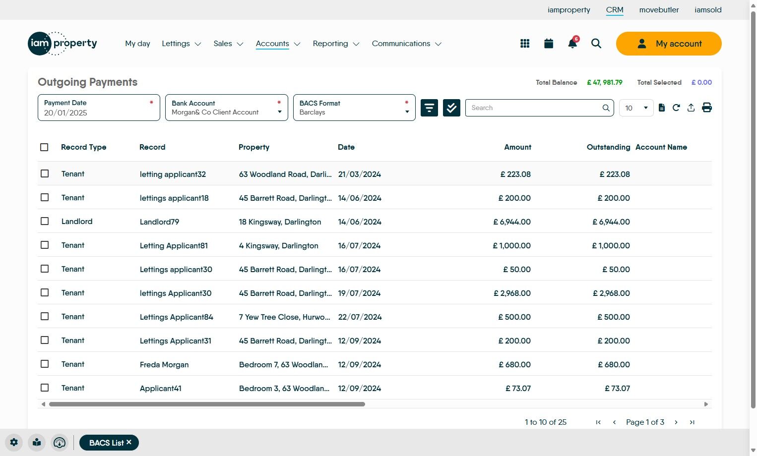Click the upload/export icon
Image resolution: width=757 pixels, height=456 pixels.
click(x=691, y=108)
